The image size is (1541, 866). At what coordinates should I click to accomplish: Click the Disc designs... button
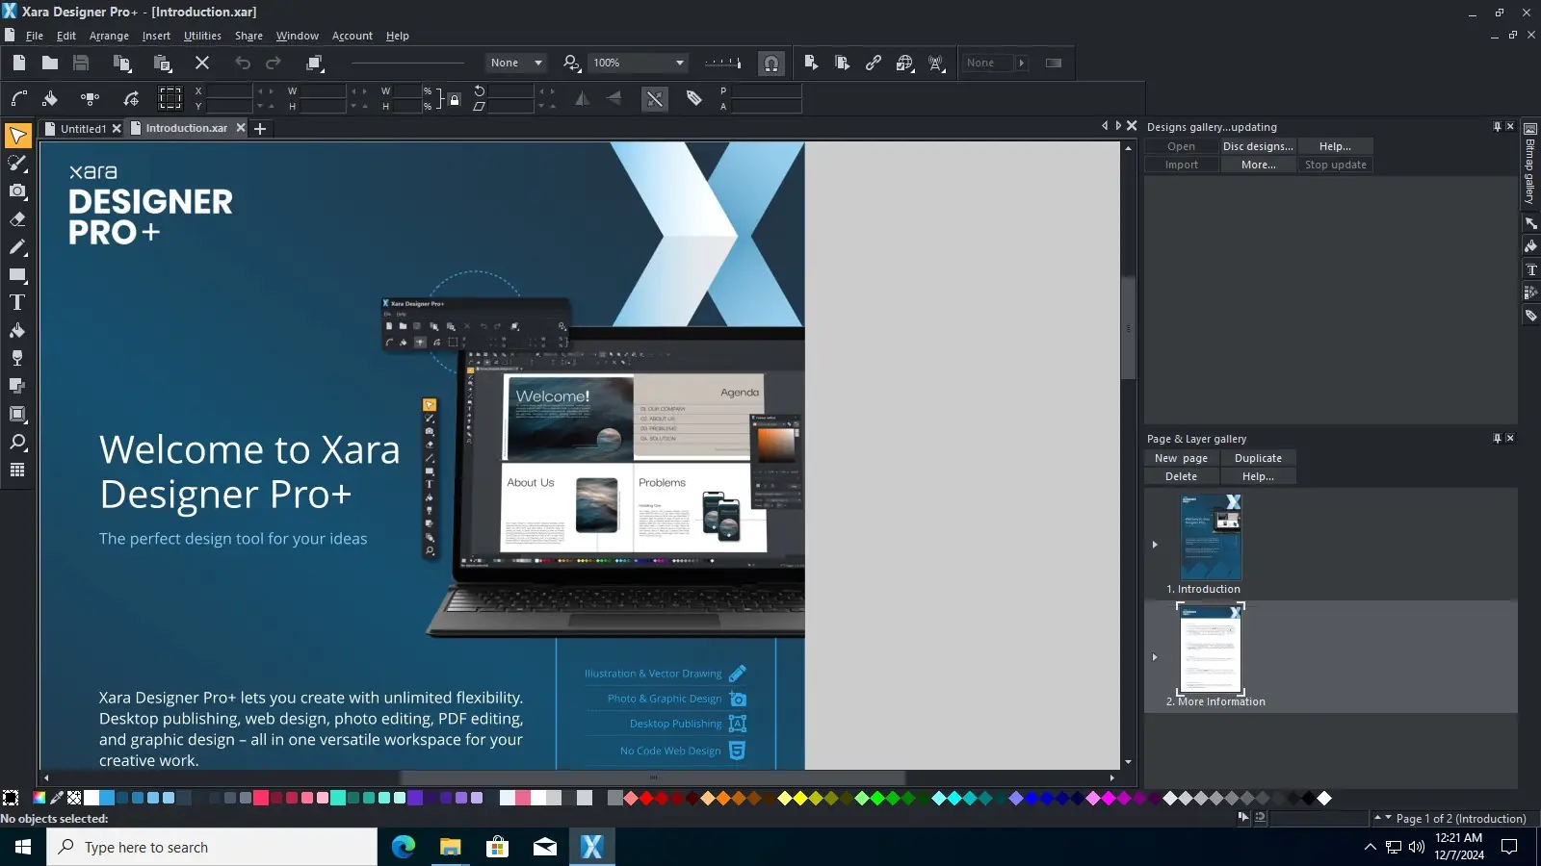[1258, 146]
